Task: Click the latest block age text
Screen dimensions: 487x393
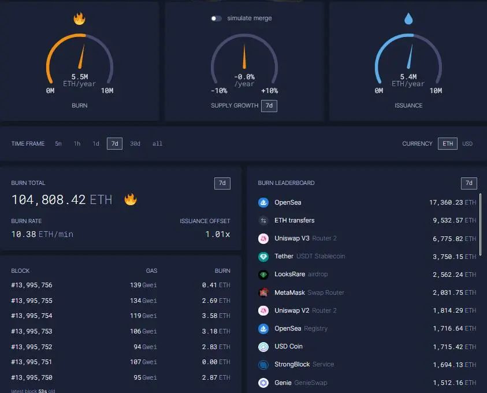Action: coord(33,391)
